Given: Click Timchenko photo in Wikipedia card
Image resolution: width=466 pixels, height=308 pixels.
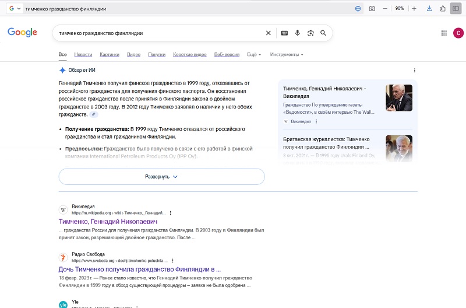Looking at the screenshot, I should pyautogui.click(x=399, y=98).
